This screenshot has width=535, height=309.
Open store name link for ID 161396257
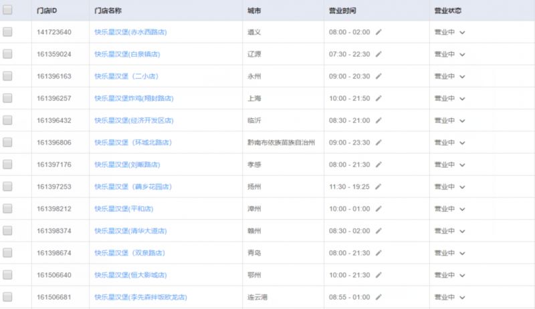pyautogui.click(x=134, y=99)
